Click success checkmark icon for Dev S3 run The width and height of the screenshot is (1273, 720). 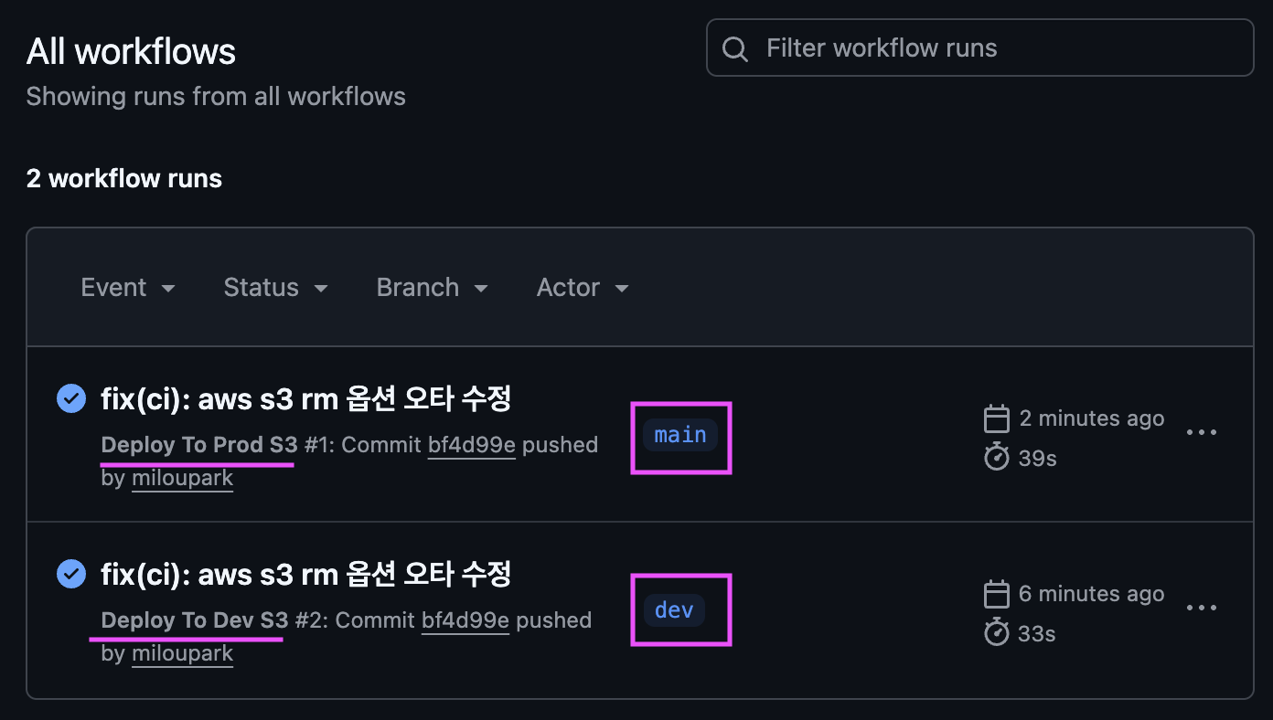(x=71, y=574)
